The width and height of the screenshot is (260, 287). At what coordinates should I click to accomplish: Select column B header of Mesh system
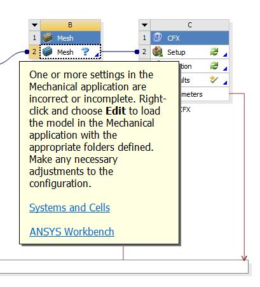(x=71, y=25)
